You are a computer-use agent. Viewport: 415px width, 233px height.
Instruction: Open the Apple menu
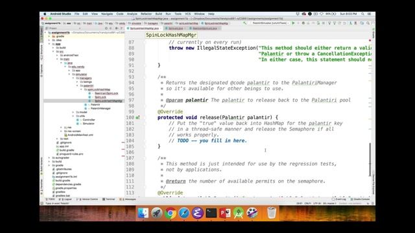pyautogui.click(x=45, y=14)
